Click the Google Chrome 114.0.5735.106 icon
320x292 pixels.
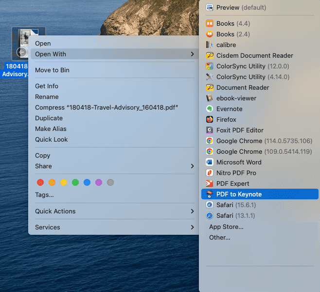[210, 141]
